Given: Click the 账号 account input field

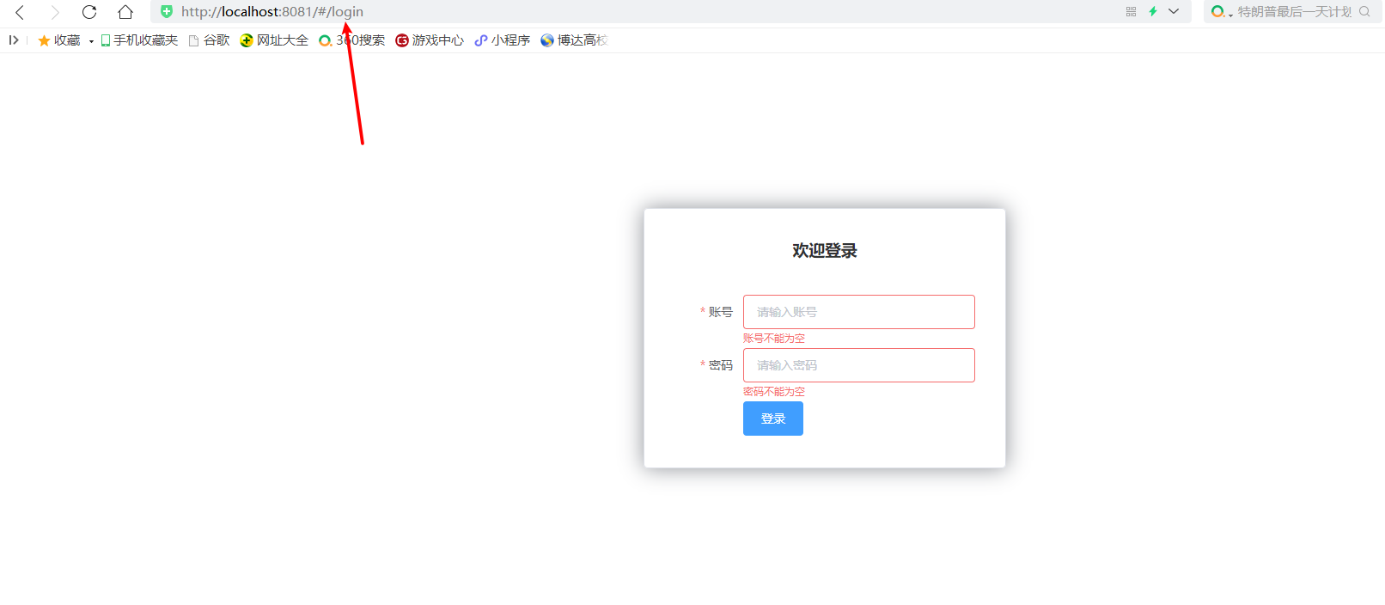Looking at the screenshot, I should (859, 312).
